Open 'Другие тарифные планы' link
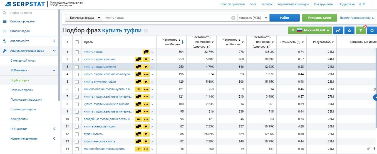Image resolution: width=377 pixels, height=154 pixels. coord(357,18)
